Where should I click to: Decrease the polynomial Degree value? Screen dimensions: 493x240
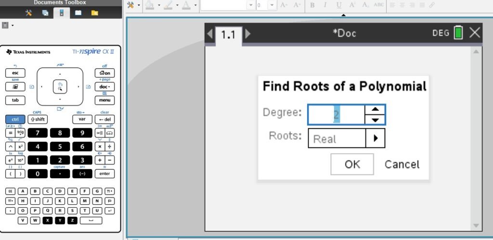coord(375,120)
